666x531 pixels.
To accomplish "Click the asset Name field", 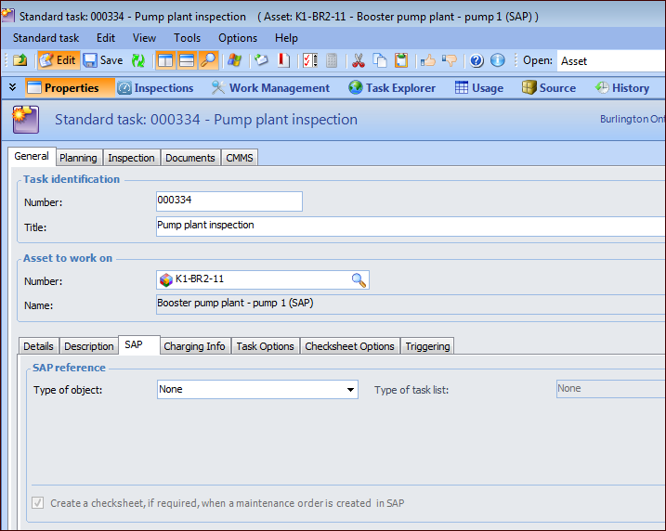I will [411, 304].
